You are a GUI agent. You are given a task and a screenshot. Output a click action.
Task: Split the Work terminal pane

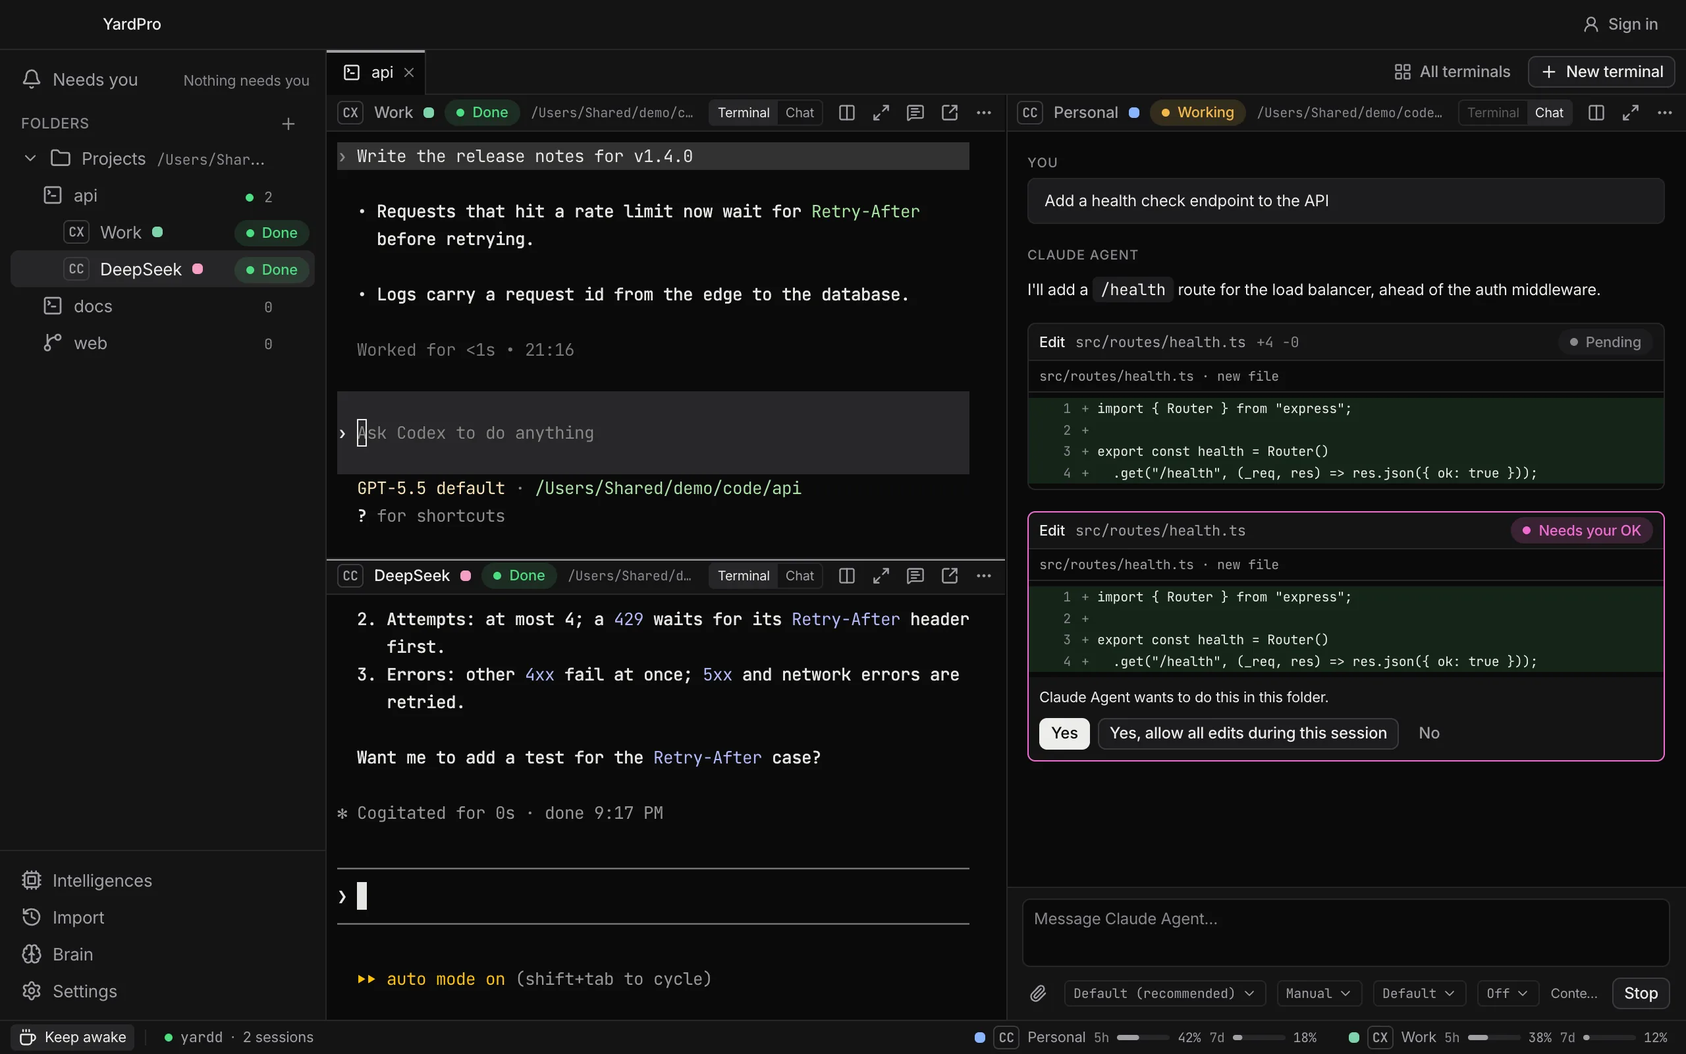[x=846, y=113]
